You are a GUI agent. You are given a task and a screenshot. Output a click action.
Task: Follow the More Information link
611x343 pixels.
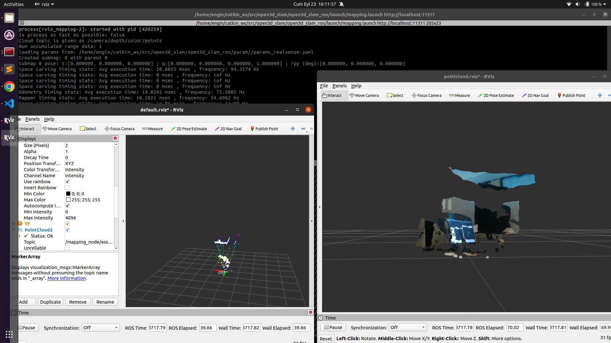pyautogui.click(x=66, y=278)
